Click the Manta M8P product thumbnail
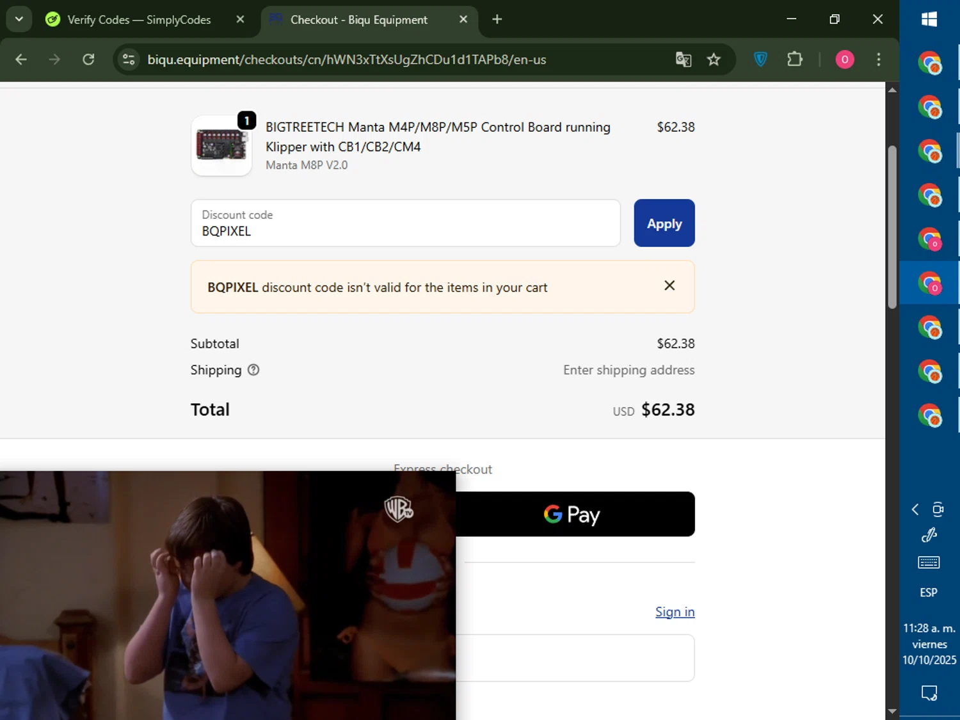 (x=221, y=145)
